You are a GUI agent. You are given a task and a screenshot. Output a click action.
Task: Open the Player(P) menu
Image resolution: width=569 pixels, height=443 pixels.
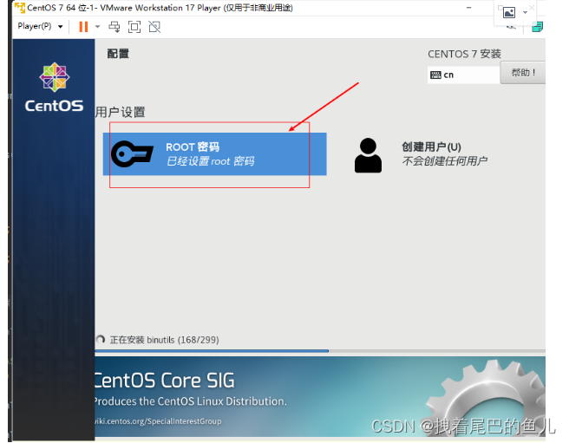coord(40,26)
